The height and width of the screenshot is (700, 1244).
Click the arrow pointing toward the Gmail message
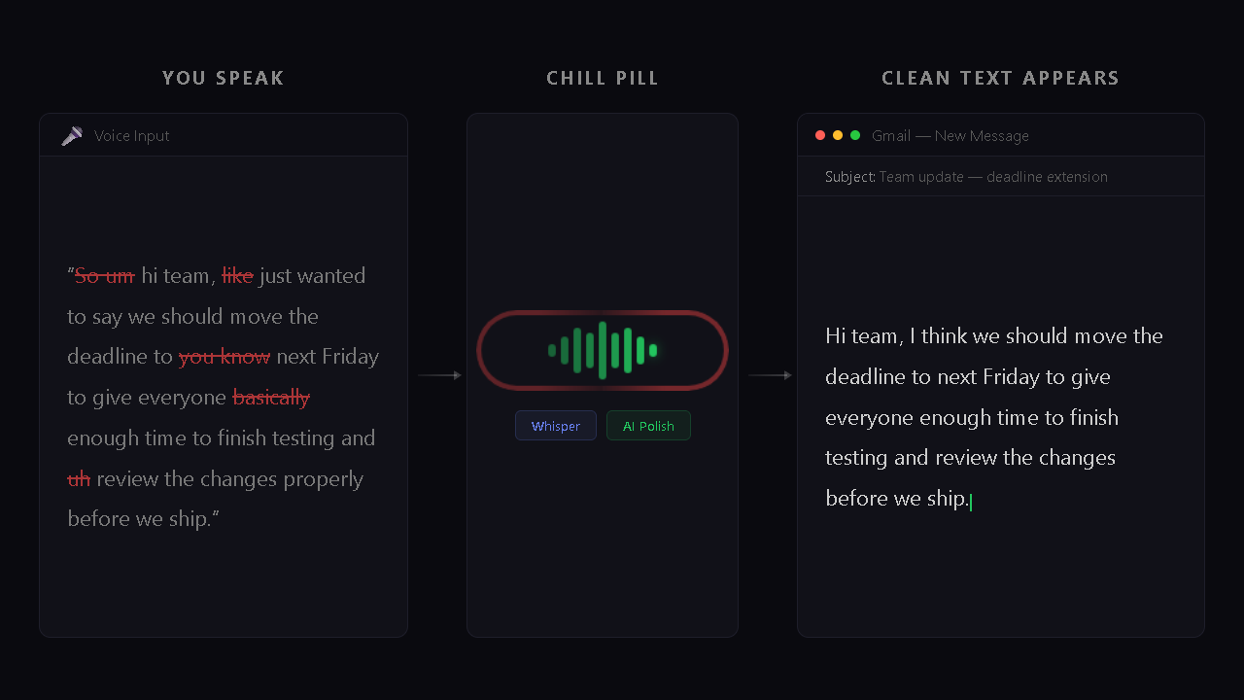click(x=769, y=374)
